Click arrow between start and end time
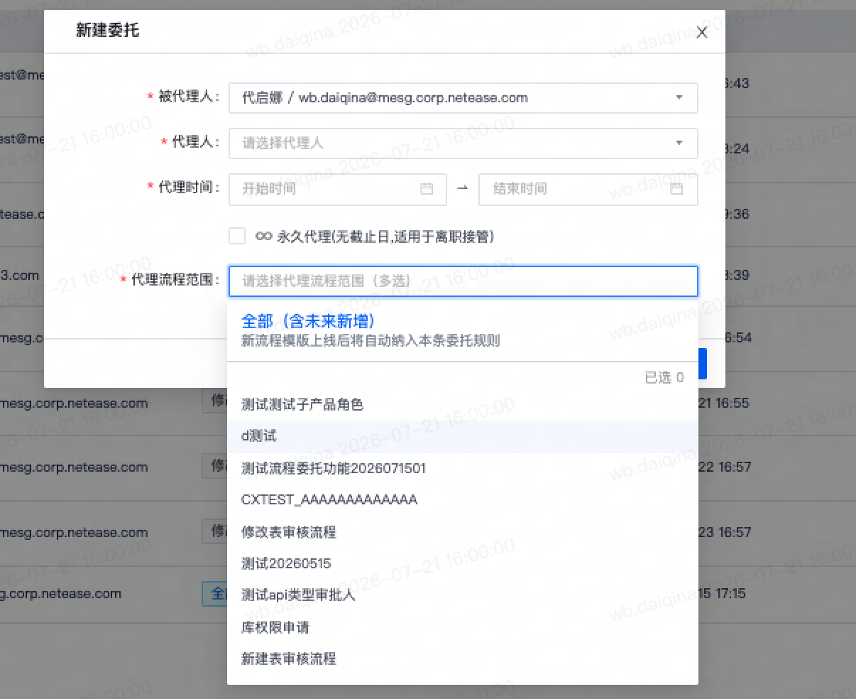Screen dimensions: 856x699 (x=463, y=188)
